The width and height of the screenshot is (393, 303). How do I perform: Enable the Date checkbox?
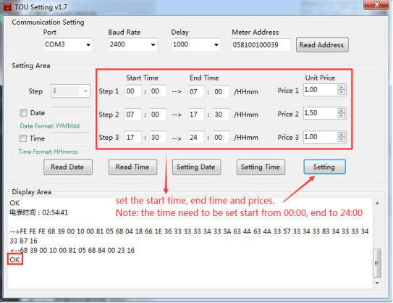point(24,112)
